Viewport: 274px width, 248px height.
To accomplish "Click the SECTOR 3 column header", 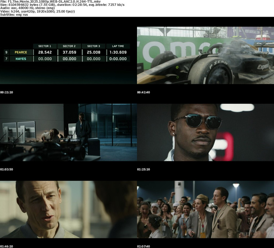I will pyautogui.click(x=94, y=46).
